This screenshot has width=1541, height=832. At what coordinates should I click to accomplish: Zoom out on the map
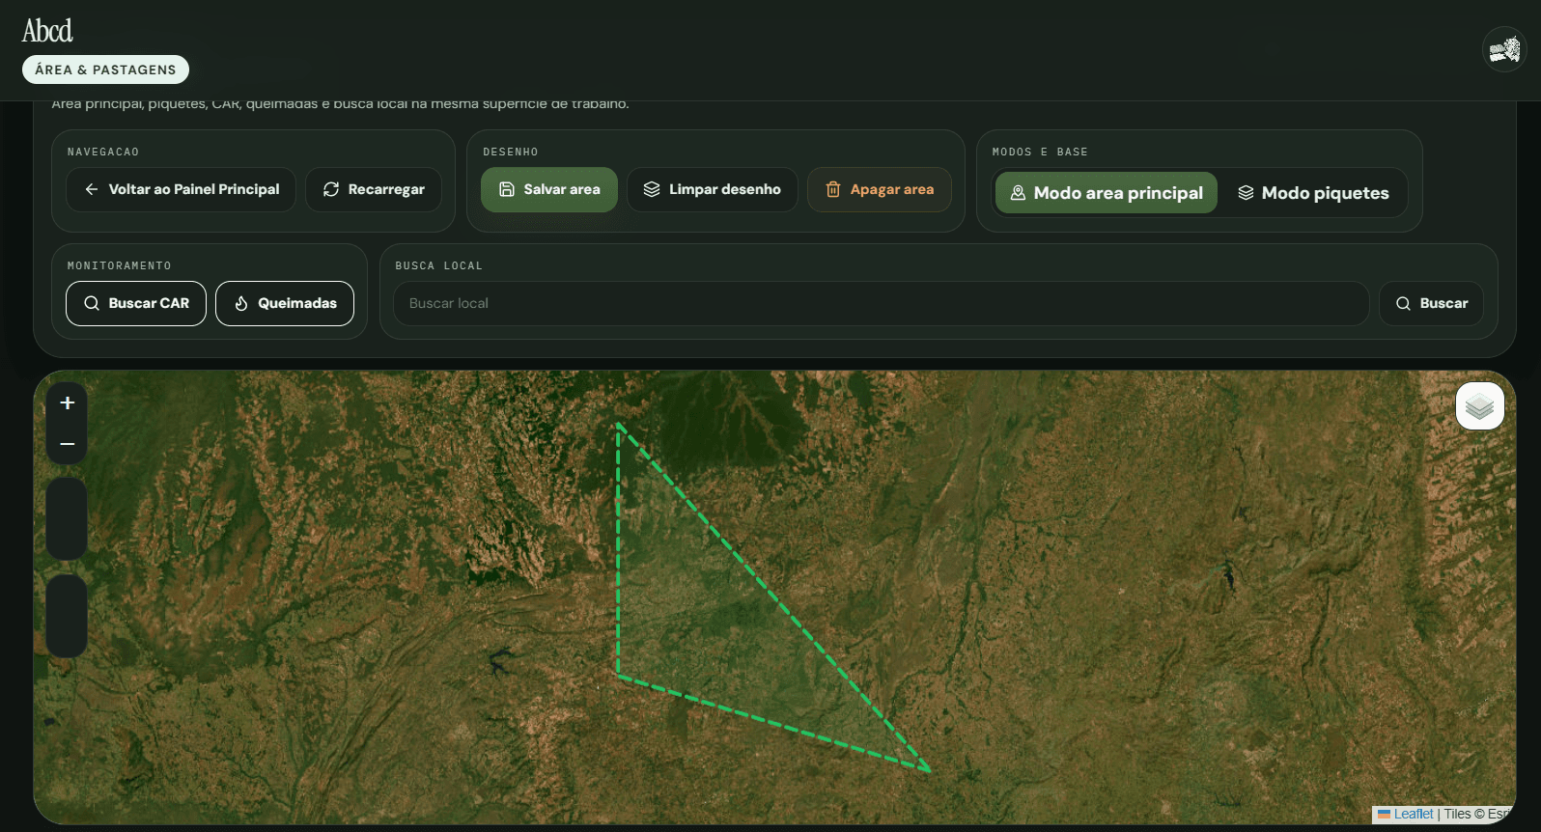[x=68, y=444]
